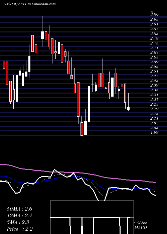Click the 2.91 price axis label
Viewport: 167px width, 234px height.
tap(154, 24)
